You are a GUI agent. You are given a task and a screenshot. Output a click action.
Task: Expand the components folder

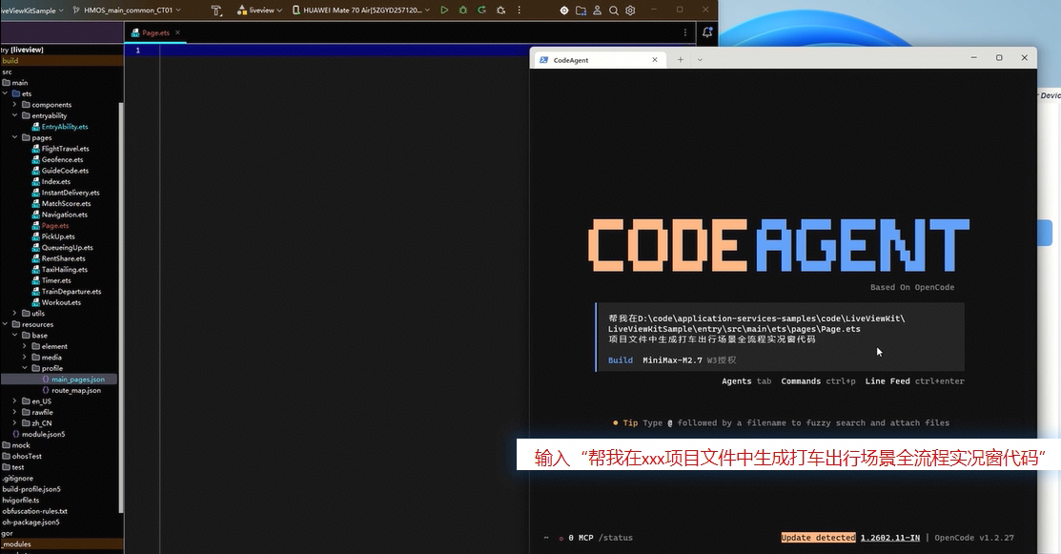[15, 104]
